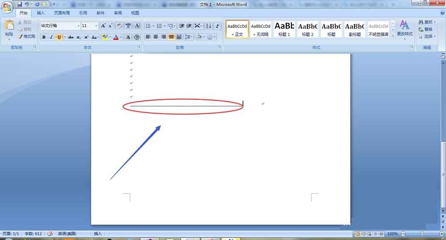Toggle character shading button
This screenshot has width=446, height=240.
[x=128, y=37]
